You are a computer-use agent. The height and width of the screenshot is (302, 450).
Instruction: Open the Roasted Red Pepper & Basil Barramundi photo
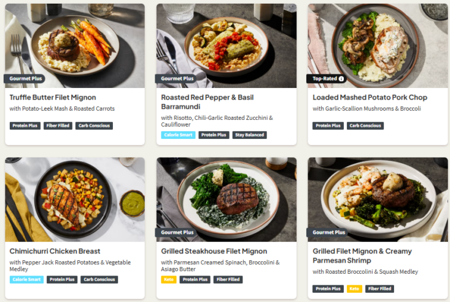(x=227, y=46)
